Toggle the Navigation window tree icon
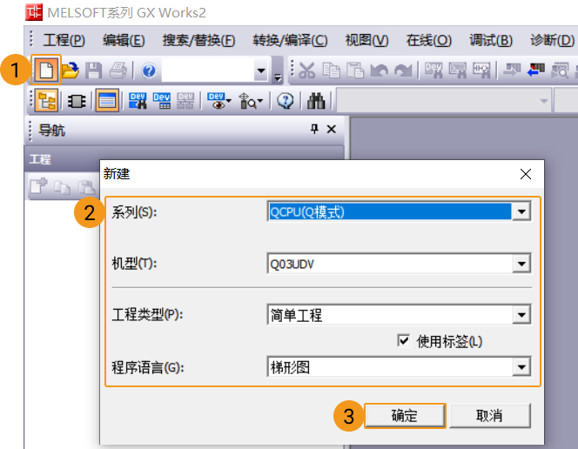This screenshot has width=578, height=449. (x=46, y=100)
